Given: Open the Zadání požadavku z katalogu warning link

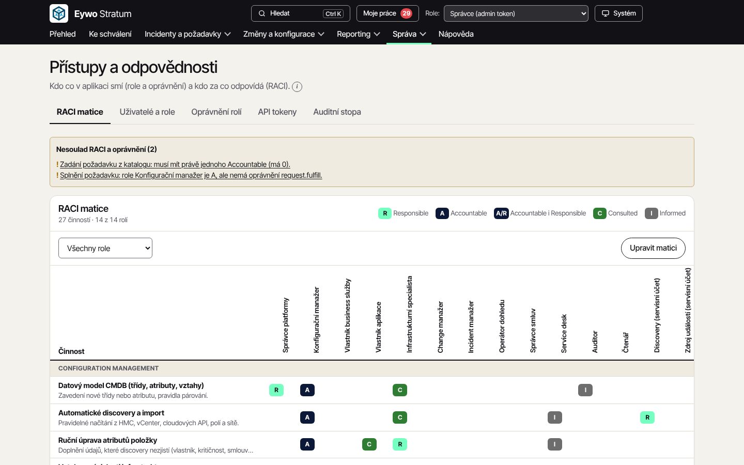Looking at the screenshot, I should click(175, 164).
